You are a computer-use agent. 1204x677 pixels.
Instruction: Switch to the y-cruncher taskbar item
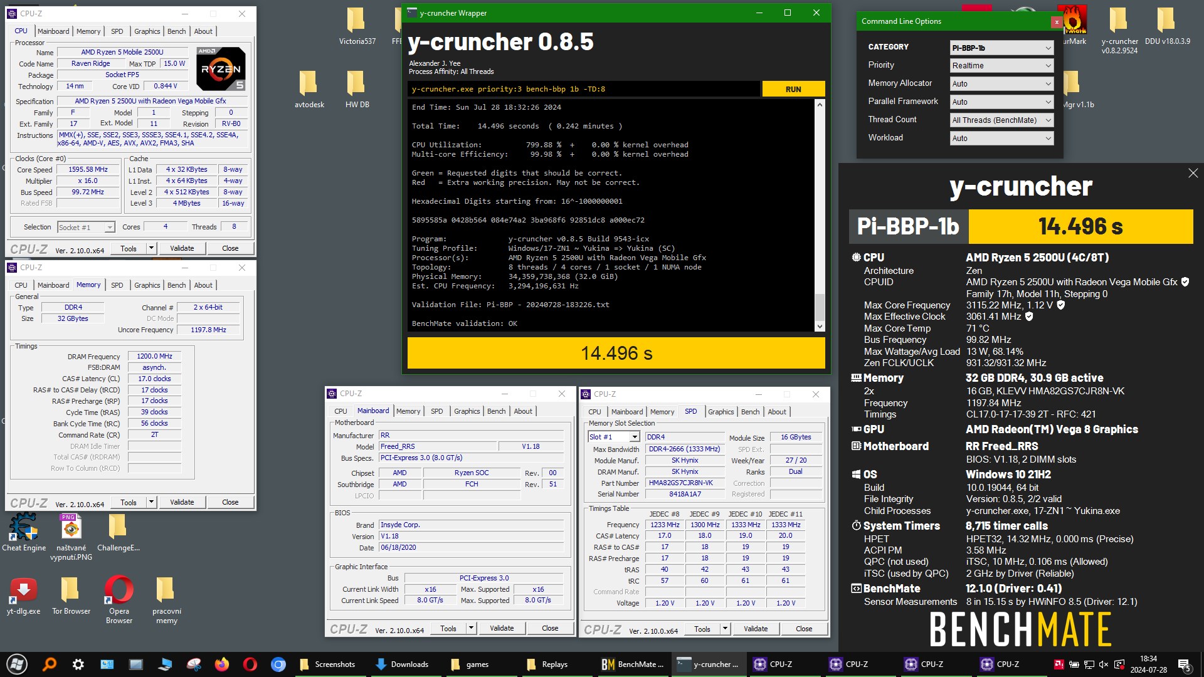709,664
